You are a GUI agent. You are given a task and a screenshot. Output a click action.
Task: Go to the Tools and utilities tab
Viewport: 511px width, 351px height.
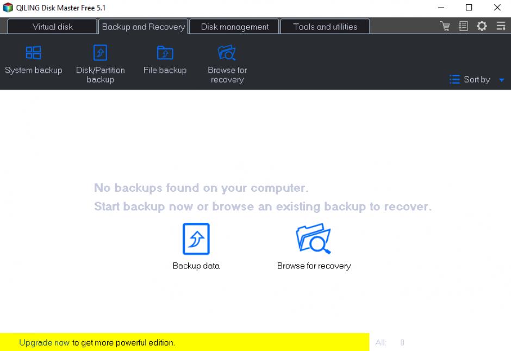pyautogui.click(x=325, y=27)
